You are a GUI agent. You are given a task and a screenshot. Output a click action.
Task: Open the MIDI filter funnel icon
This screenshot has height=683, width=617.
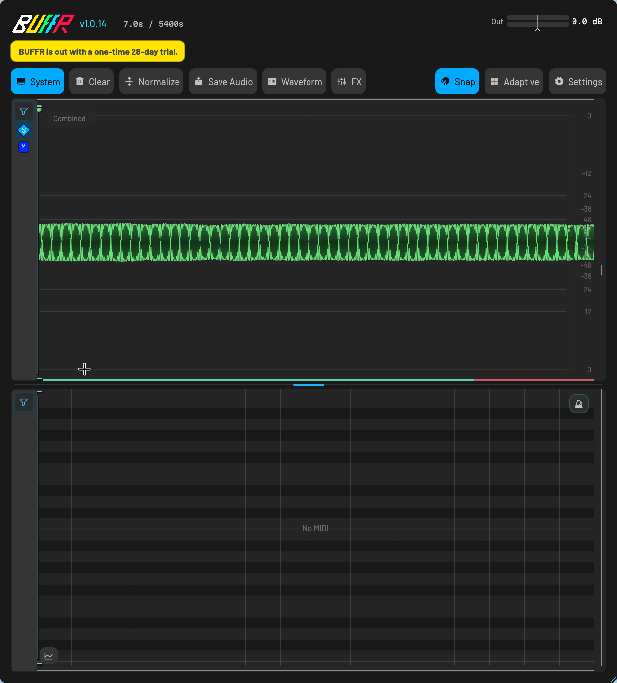pyautogui.click(x=24, y=402)
